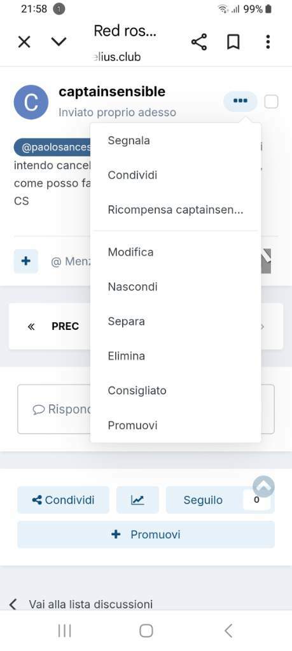292x651 pixels.
Task: Open the statistics chart icon button
Action: (x=137, y=500)
